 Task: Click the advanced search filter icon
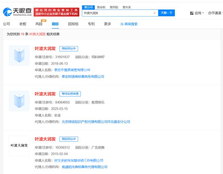click(122, 24)
